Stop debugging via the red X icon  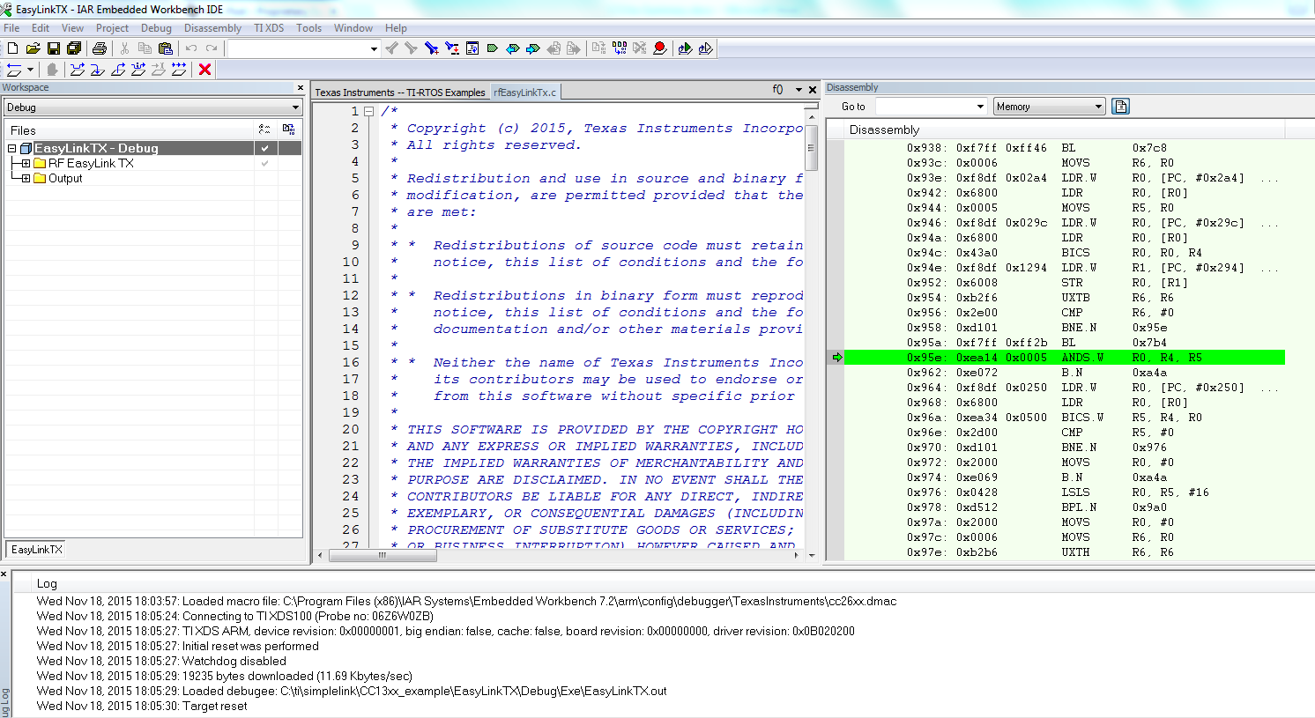click(x=204, y=69)
